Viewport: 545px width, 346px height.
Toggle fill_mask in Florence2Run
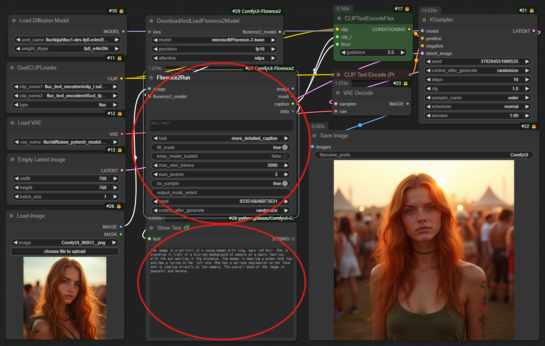point(221,147)
